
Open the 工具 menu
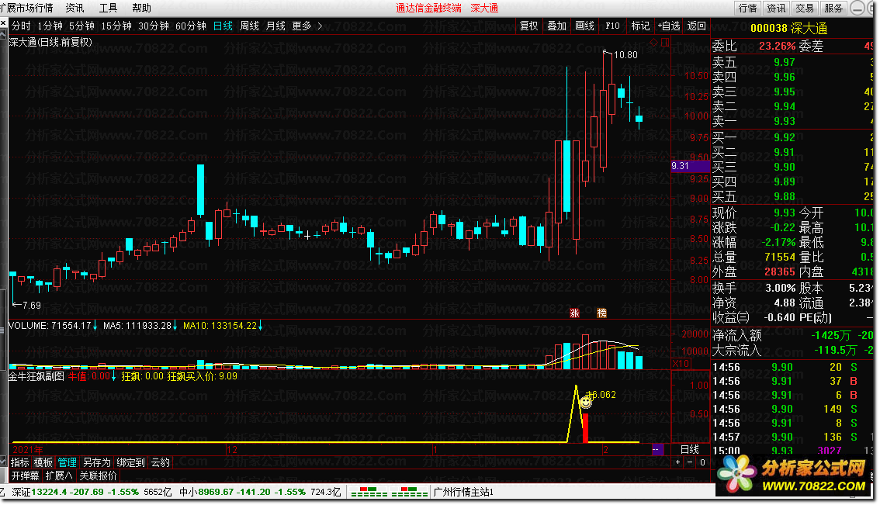pyautogui.click(x=108, y=8)
